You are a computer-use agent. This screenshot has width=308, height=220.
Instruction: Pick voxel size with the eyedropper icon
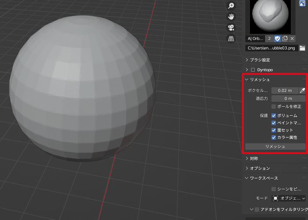(302, 91)
